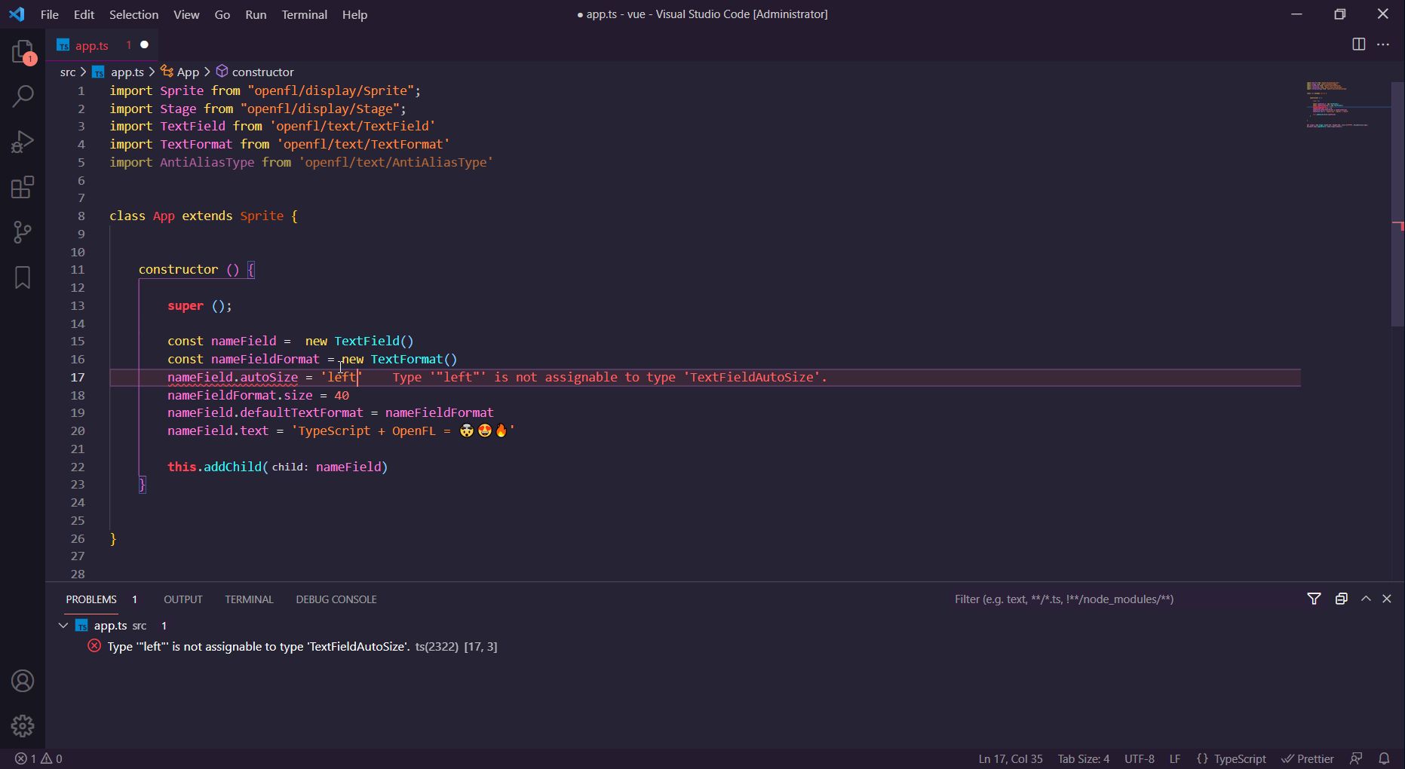Click the Filter Problems funnel icon

point(1315,599)
